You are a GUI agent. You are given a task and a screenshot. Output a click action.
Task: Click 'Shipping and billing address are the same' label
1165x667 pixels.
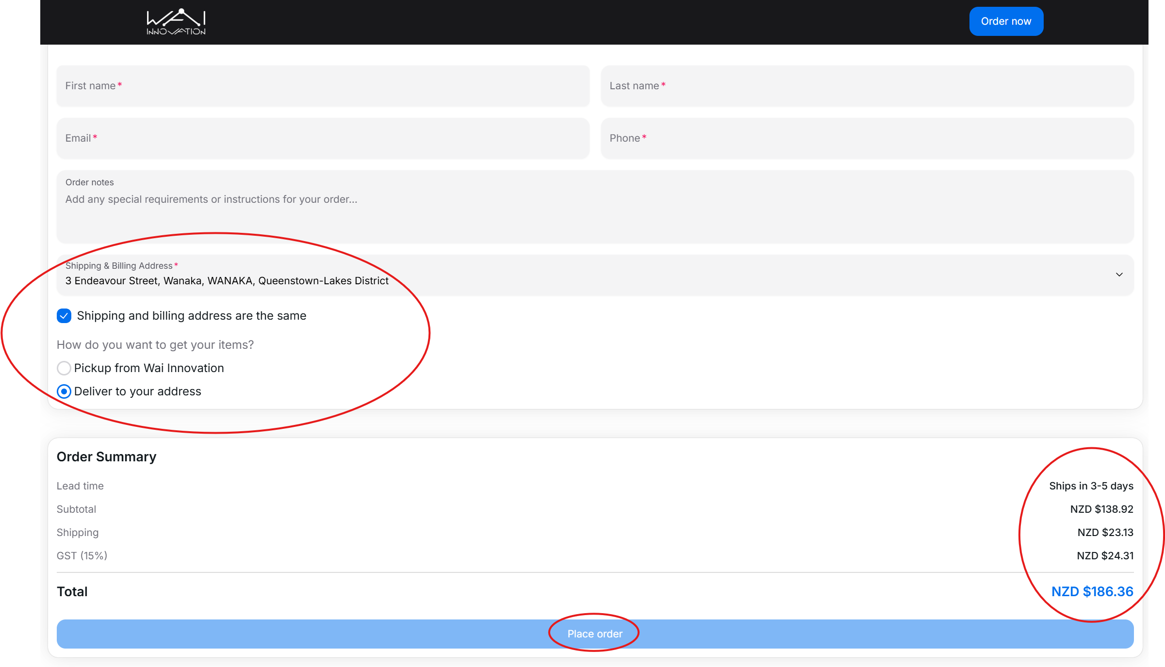point(192,316)
